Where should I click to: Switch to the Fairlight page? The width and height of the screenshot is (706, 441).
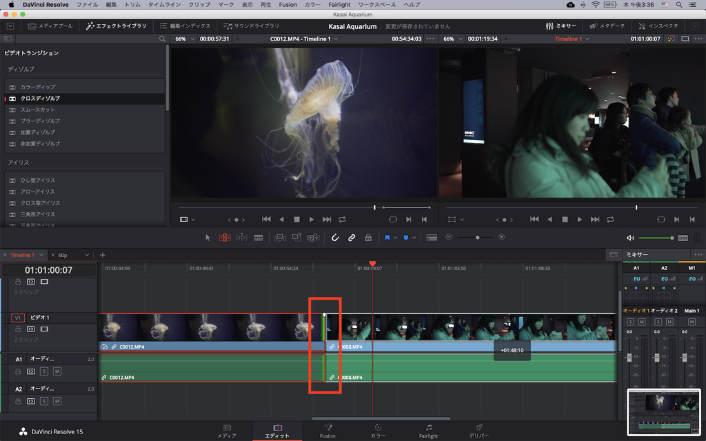point(428,431)
